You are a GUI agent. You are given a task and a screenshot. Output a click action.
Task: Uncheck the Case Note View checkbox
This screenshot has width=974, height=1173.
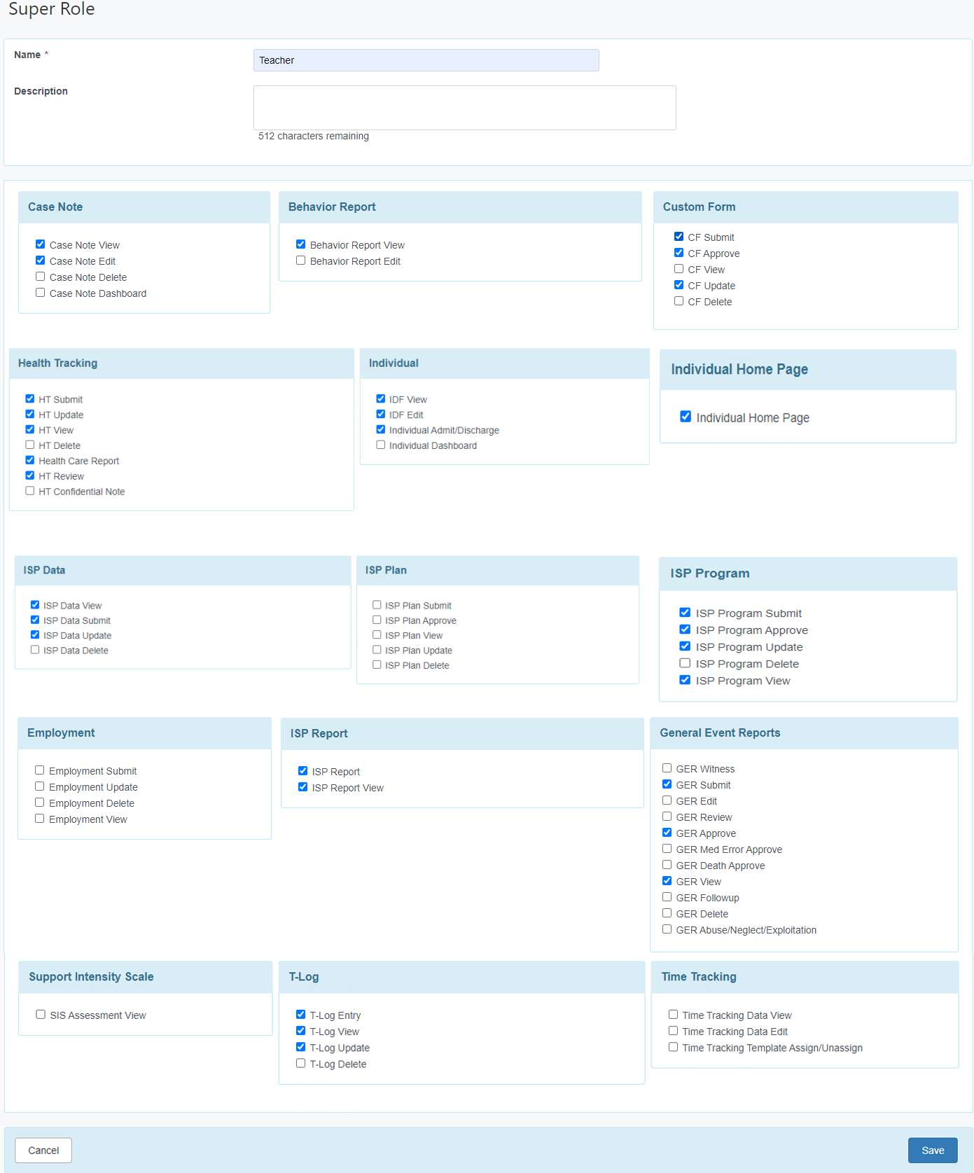coord(40,244)
